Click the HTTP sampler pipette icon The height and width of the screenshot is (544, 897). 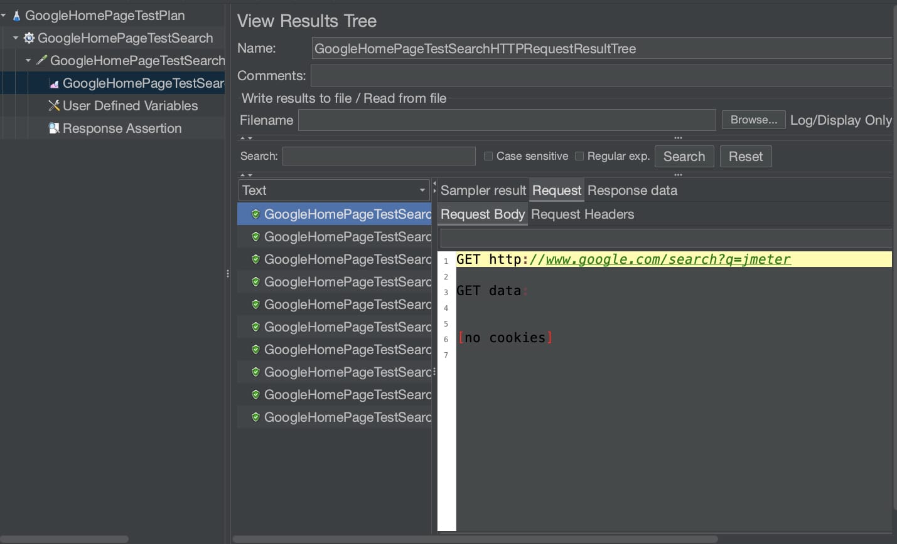[x=41, y=61]
